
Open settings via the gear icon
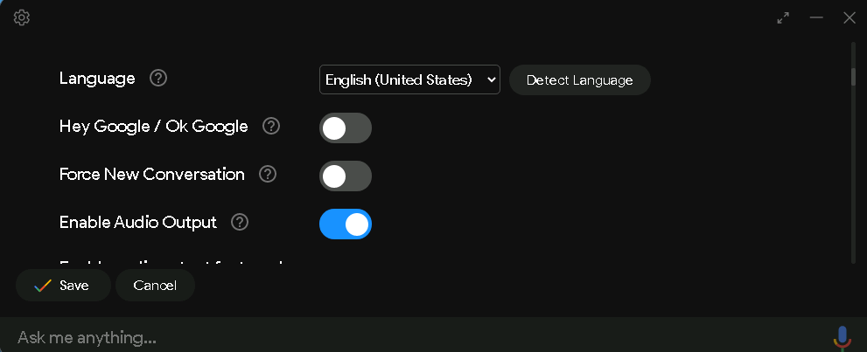click(x=22, y=17)
